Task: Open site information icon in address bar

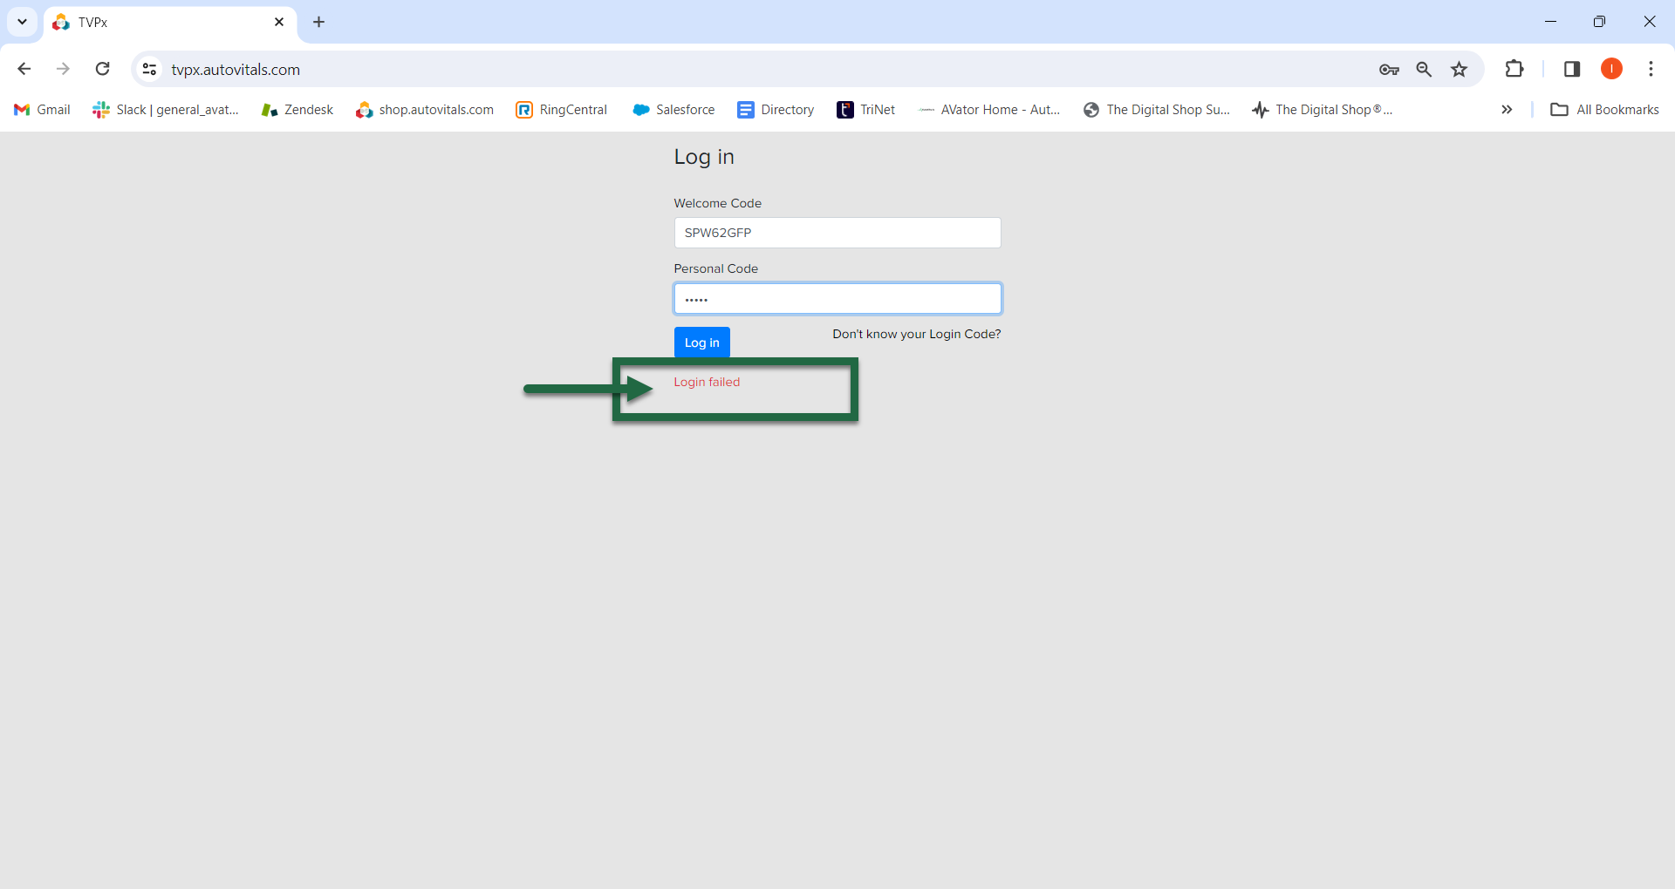Action: [149, 69]
